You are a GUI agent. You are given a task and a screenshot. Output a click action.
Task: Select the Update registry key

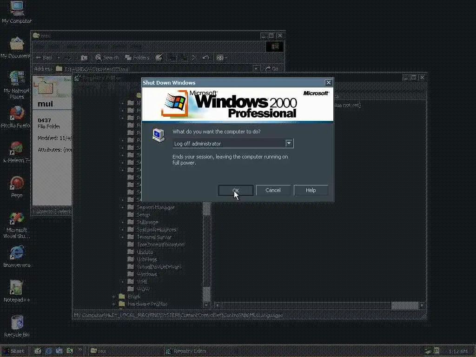click(x=145, y=252)
